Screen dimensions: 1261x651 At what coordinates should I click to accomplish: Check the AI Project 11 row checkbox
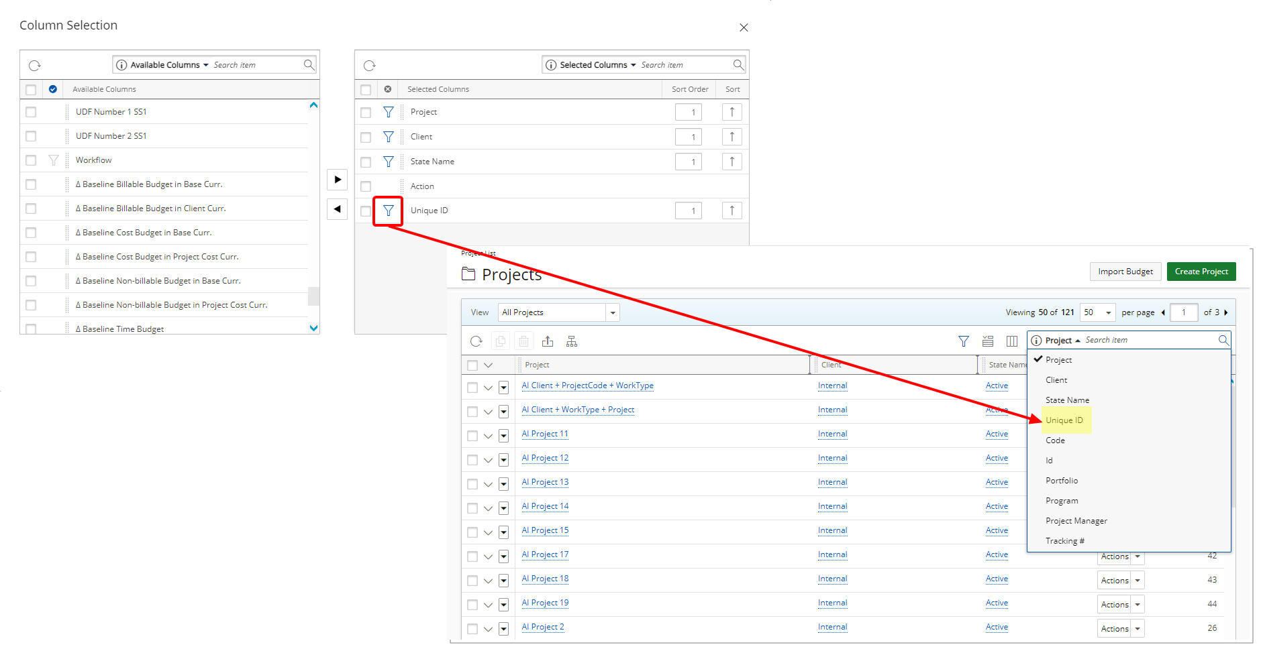[472, 436]
